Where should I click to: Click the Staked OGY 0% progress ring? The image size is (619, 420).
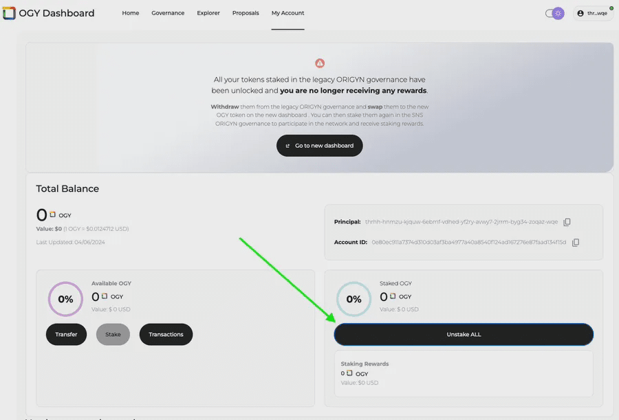coord(354,299)
